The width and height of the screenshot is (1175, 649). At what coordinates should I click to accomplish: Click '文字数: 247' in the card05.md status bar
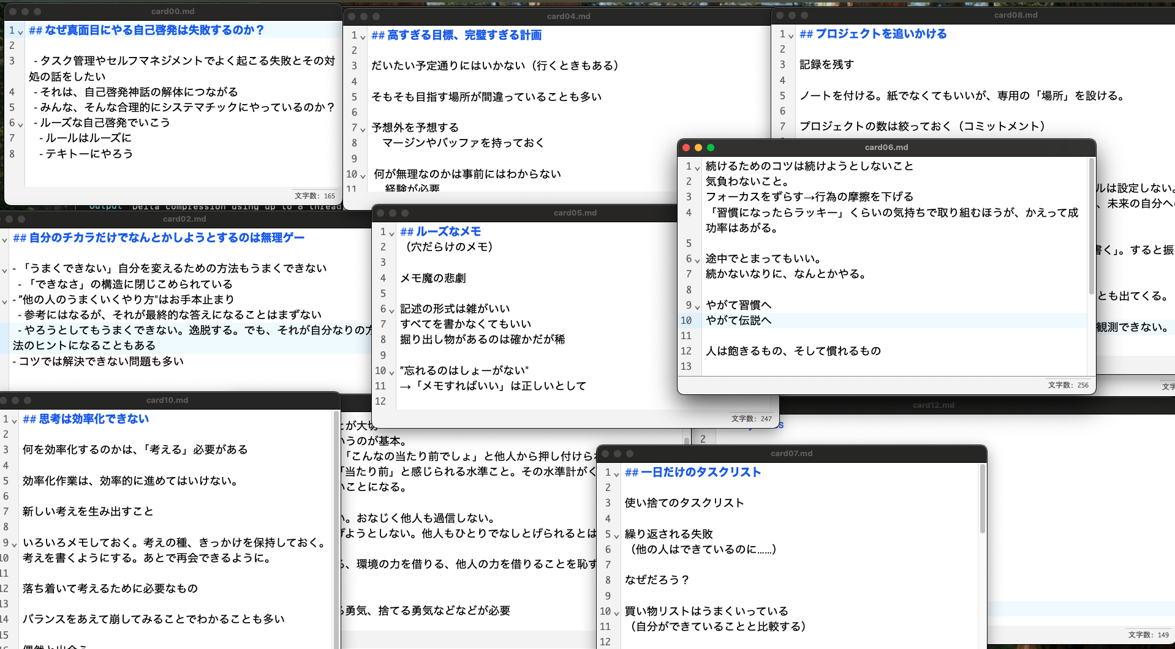(x=752, y=419)
